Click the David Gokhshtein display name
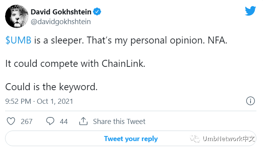This screenshot has width=263, height=150. (x=61, y=12)
